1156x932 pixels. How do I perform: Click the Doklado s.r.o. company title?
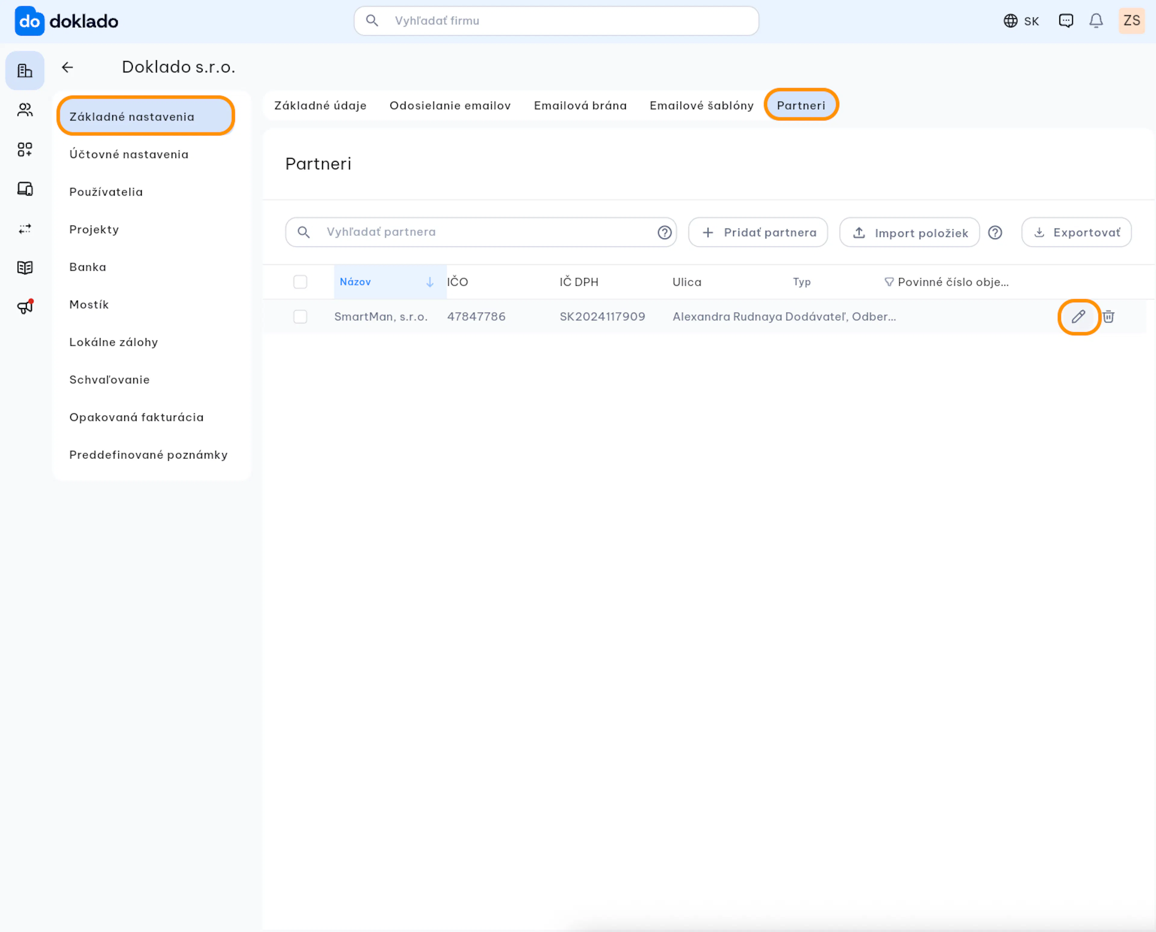(x=179, y=67)
